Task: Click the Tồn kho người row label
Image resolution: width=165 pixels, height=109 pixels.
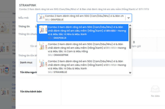Action: pyautogui.click(x=28, y=72)
